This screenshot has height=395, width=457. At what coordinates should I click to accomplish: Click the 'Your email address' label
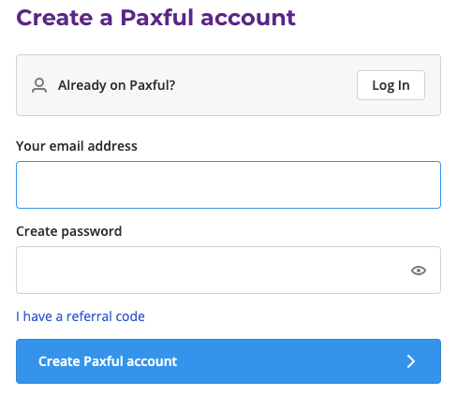point(77,146)
